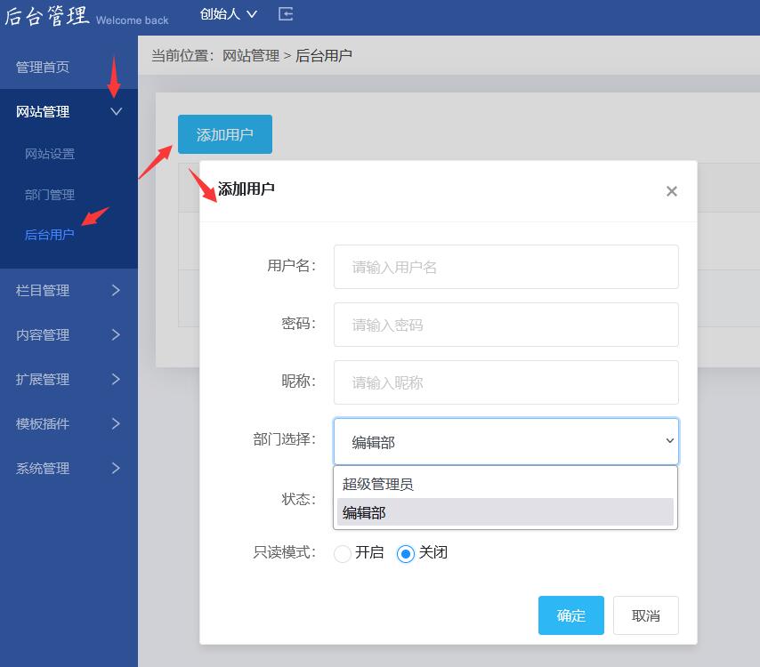The width and height of the screenshot is (760, 667).
Task: Click the 用户名 input field
Action: [505, 267]
